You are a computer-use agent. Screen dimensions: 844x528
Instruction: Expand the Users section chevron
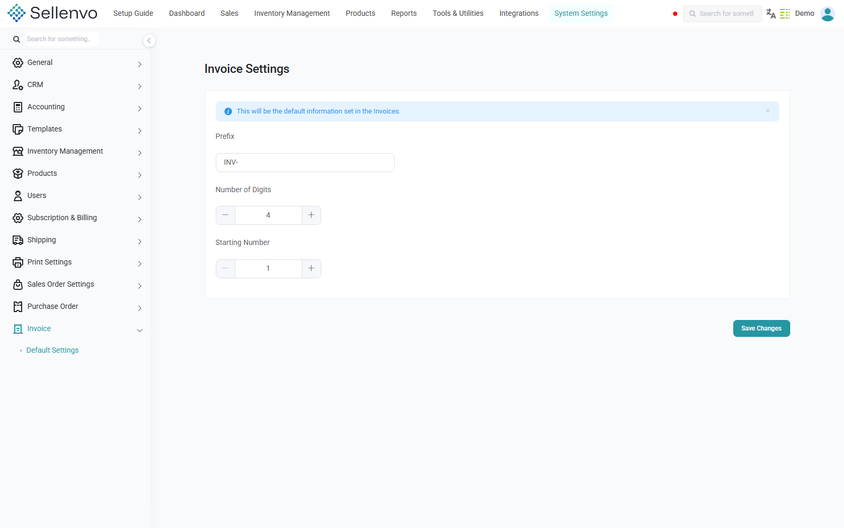click(140, 197)
